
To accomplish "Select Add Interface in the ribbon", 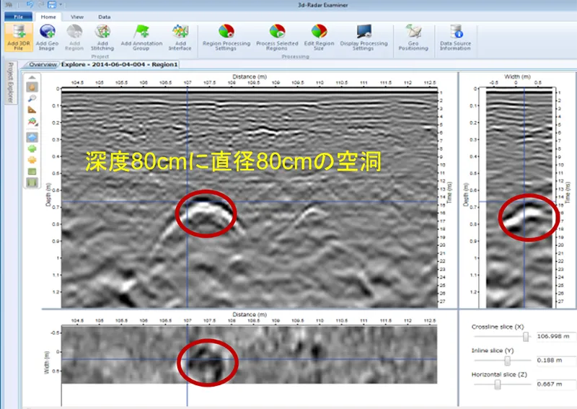I will [180, 36].
